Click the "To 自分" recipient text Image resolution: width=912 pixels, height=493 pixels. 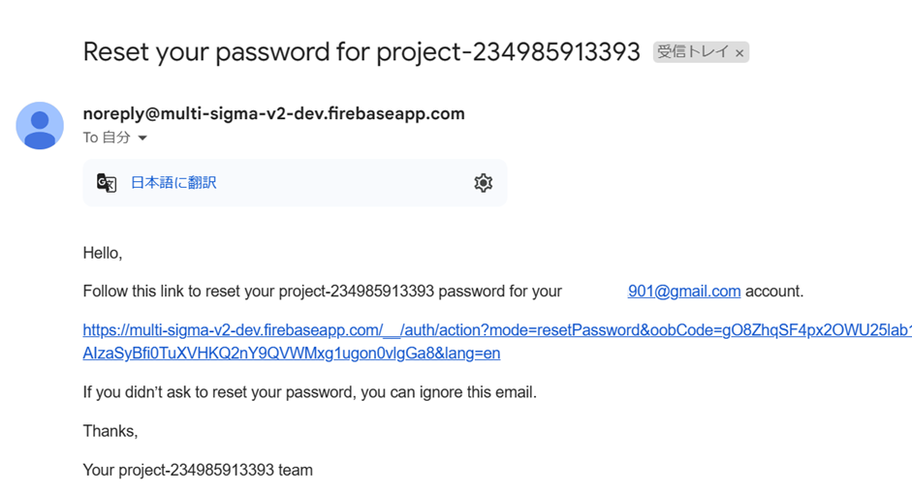tap(107, 138)
